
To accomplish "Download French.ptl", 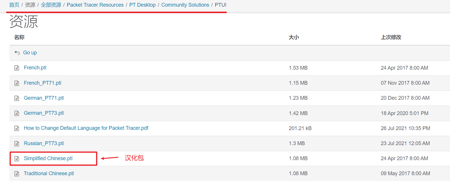I will (35, 68).
